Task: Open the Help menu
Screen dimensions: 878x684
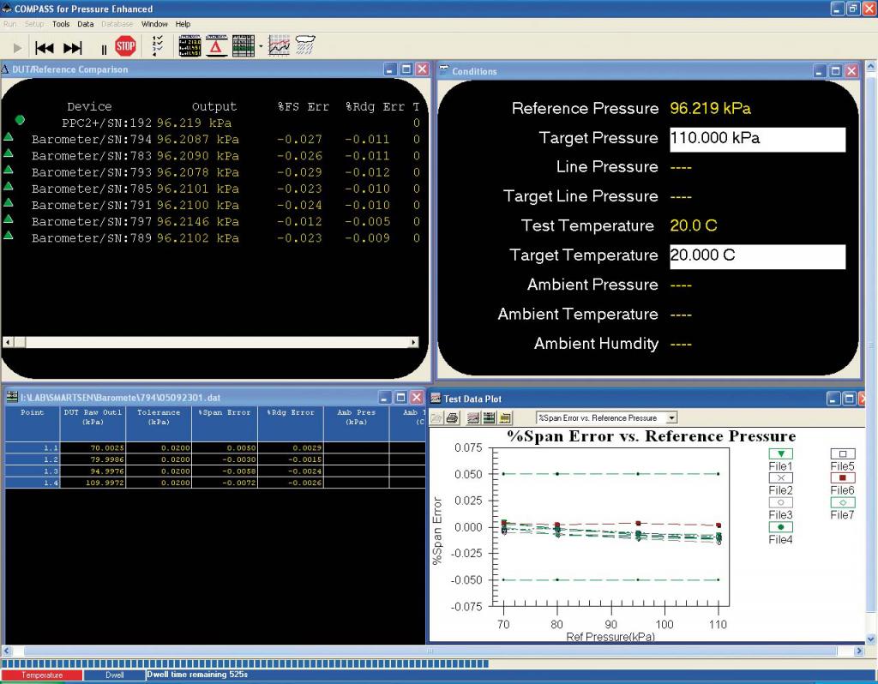Action: (183, 24)
